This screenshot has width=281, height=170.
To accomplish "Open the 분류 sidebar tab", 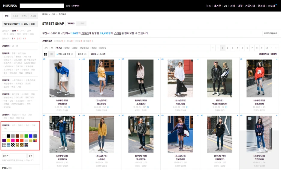I will click(7, 16).
